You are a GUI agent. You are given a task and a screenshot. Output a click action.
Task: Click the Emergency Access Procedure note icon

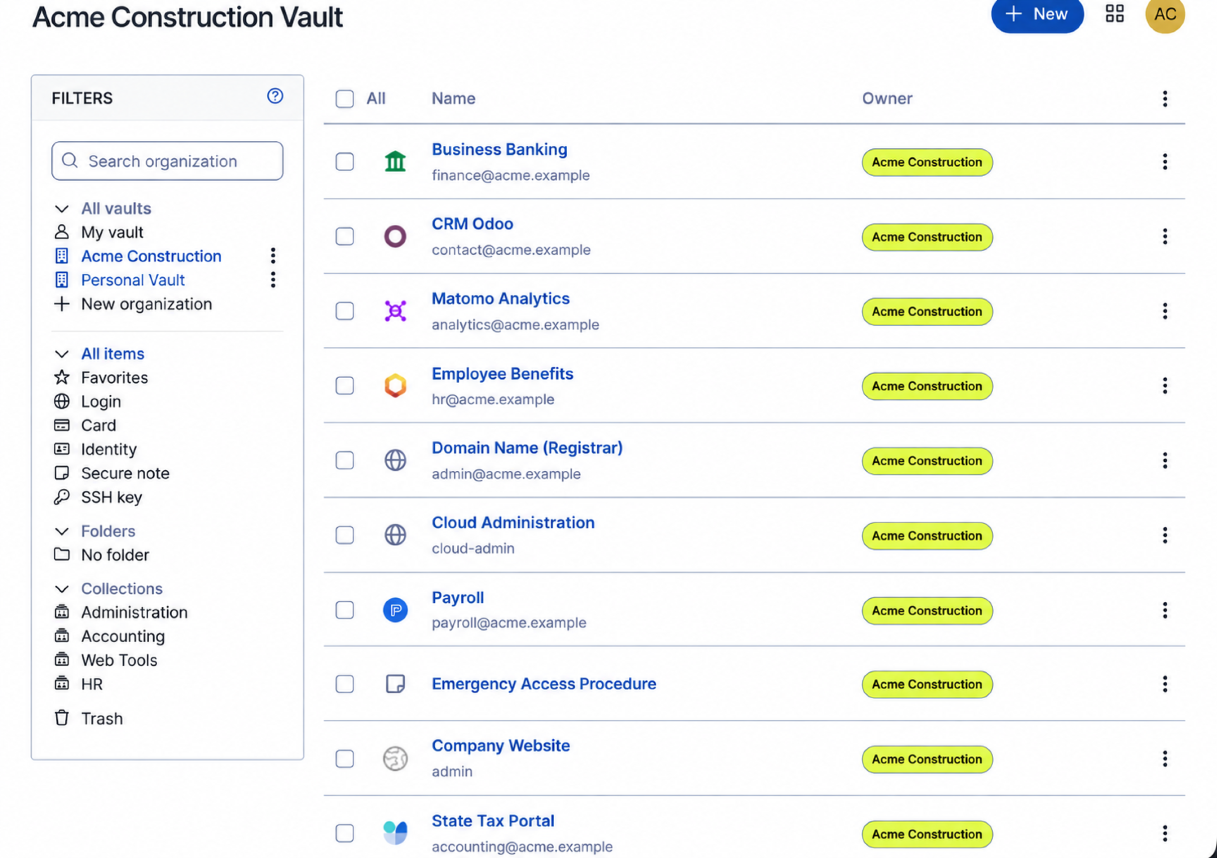click(x=395, y=684)
